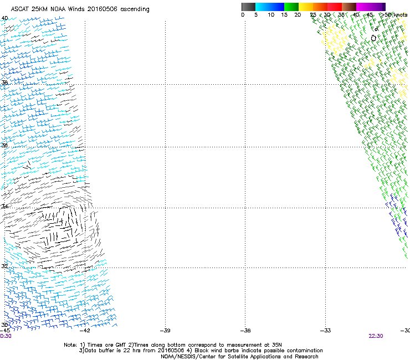Click the note line beginning '3)Data buffer is 22 hrs'
Viewport: 410px width, 360px height.
click(x=201, y=351)
